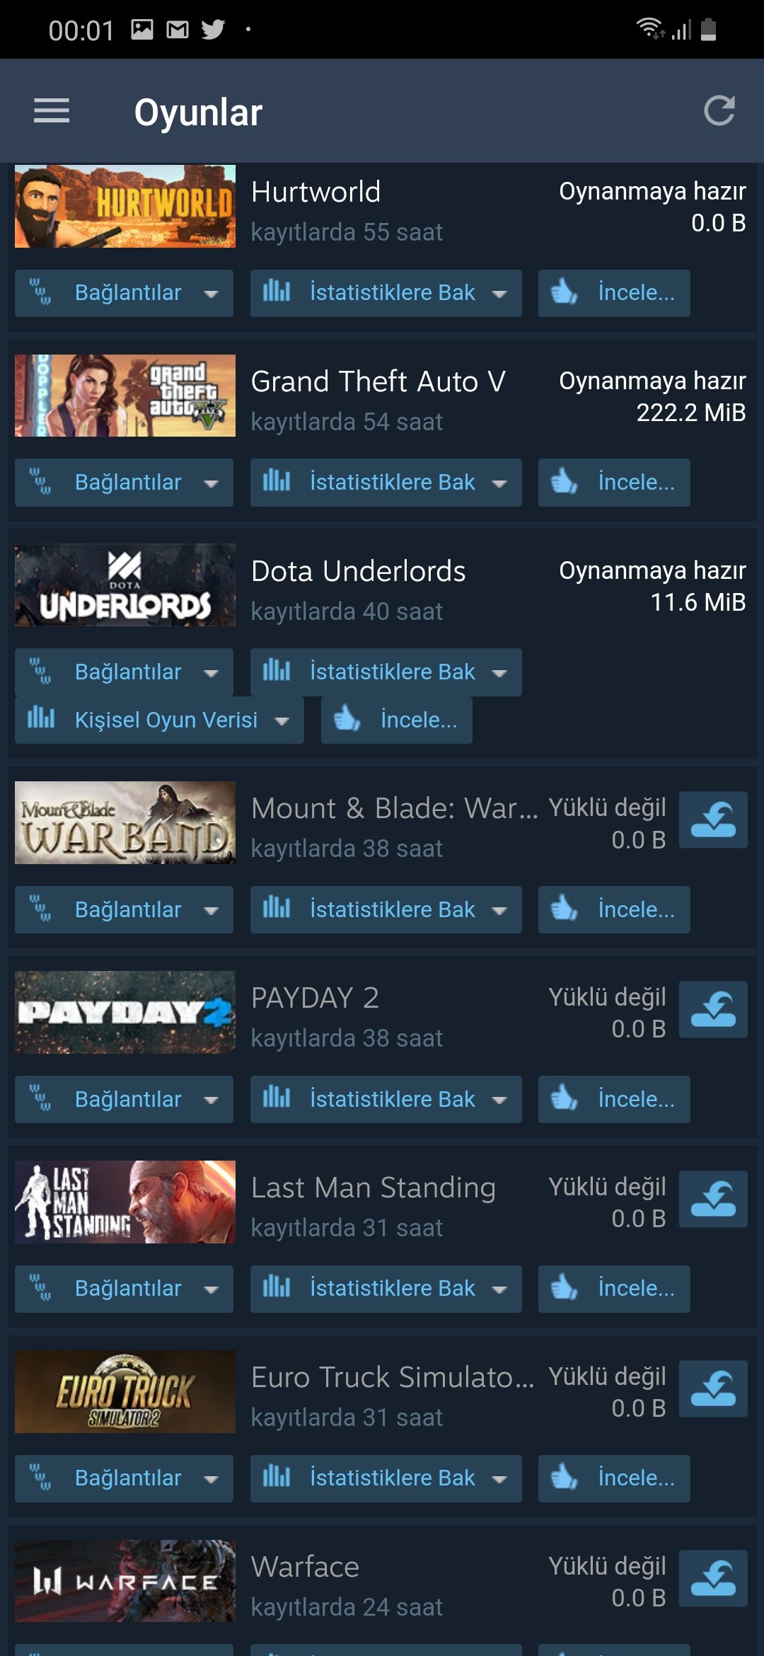Open the hamburger navigation menu
The image size is (764, 1656).
[52, 111]
